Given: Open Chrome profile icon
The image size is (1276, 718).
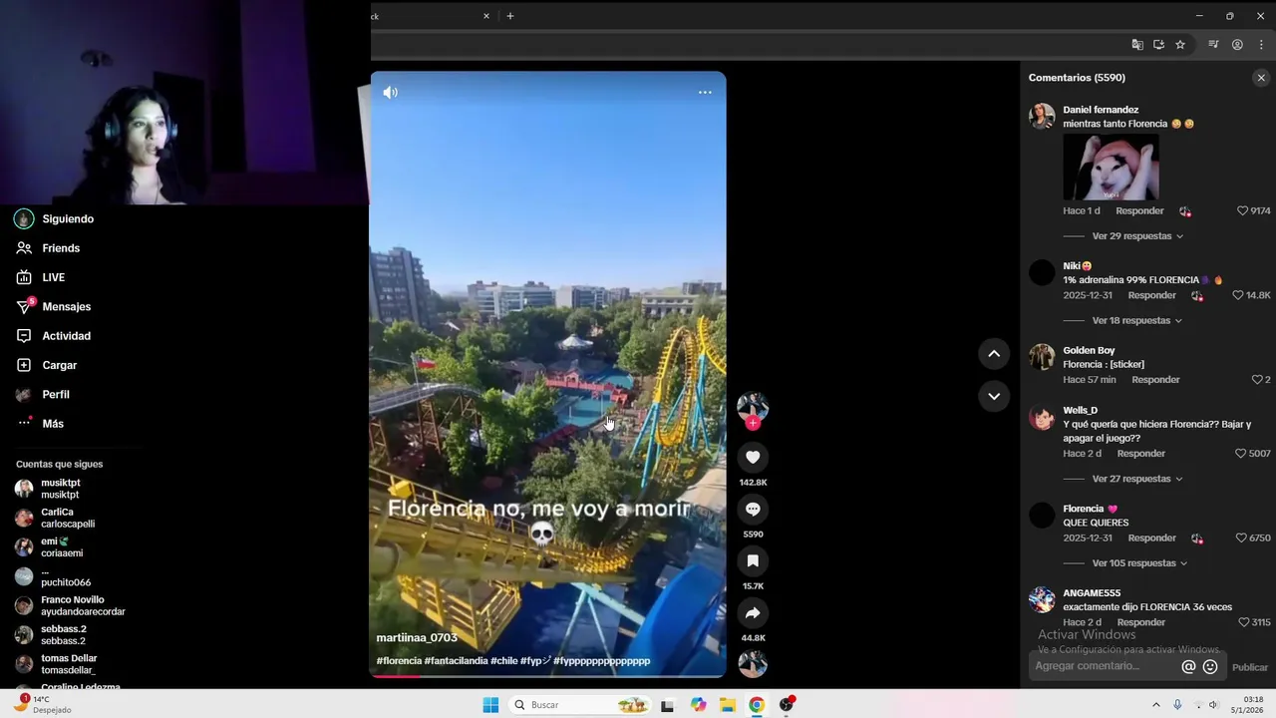Looking at the screenshot, I should [x=1237, y=45].
